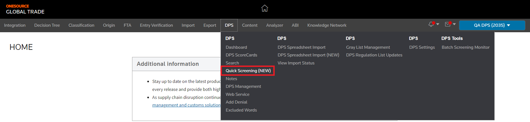Screen dimensions: 530x122
Task: Follow the management and customs solution link
Action: (186, 105)
